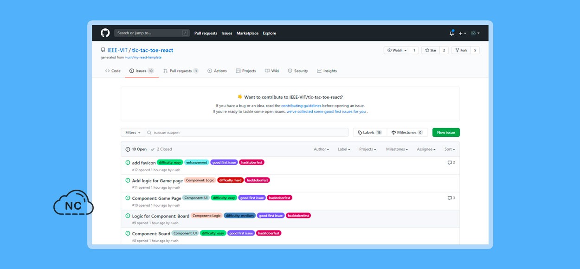Go to the Actions tab
Screen dimensions: 580x269
(x=217, y=71)
